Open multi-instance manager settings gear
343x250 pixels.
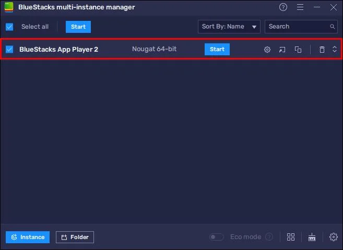coord(334,237)
